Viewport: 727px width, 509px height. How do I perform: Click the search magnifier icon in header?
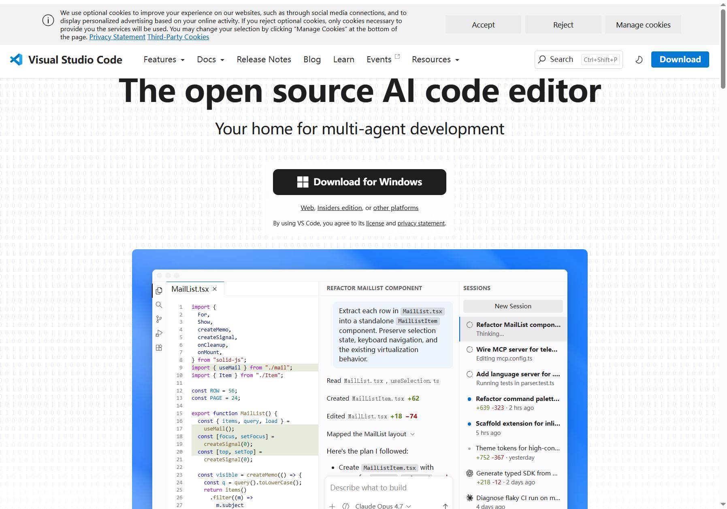(542, 59)
